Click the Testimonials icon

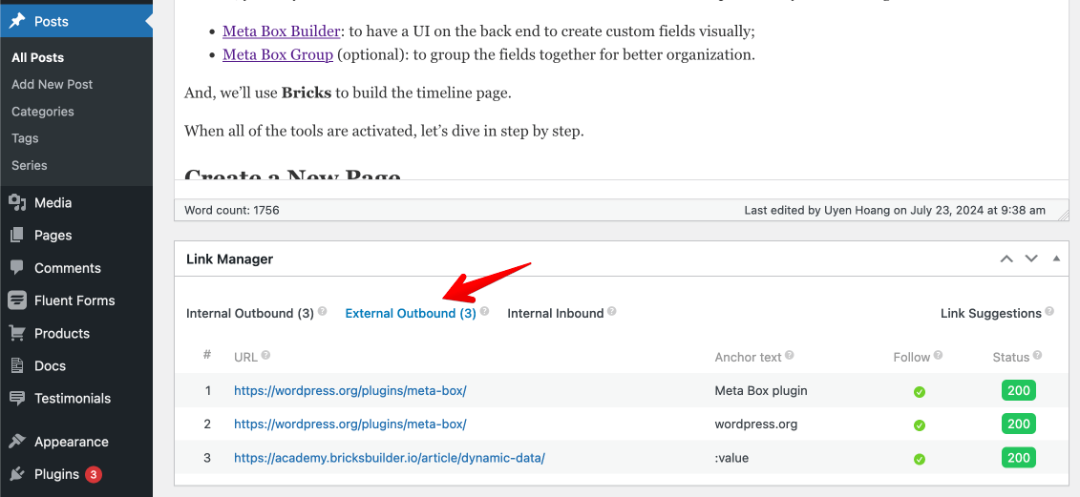coord(17,398)
